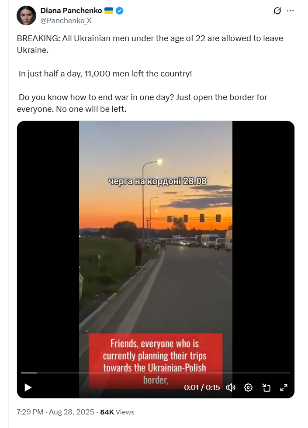
Task: Enter picture-in-picture mode for video
Action: click(266, 387)
